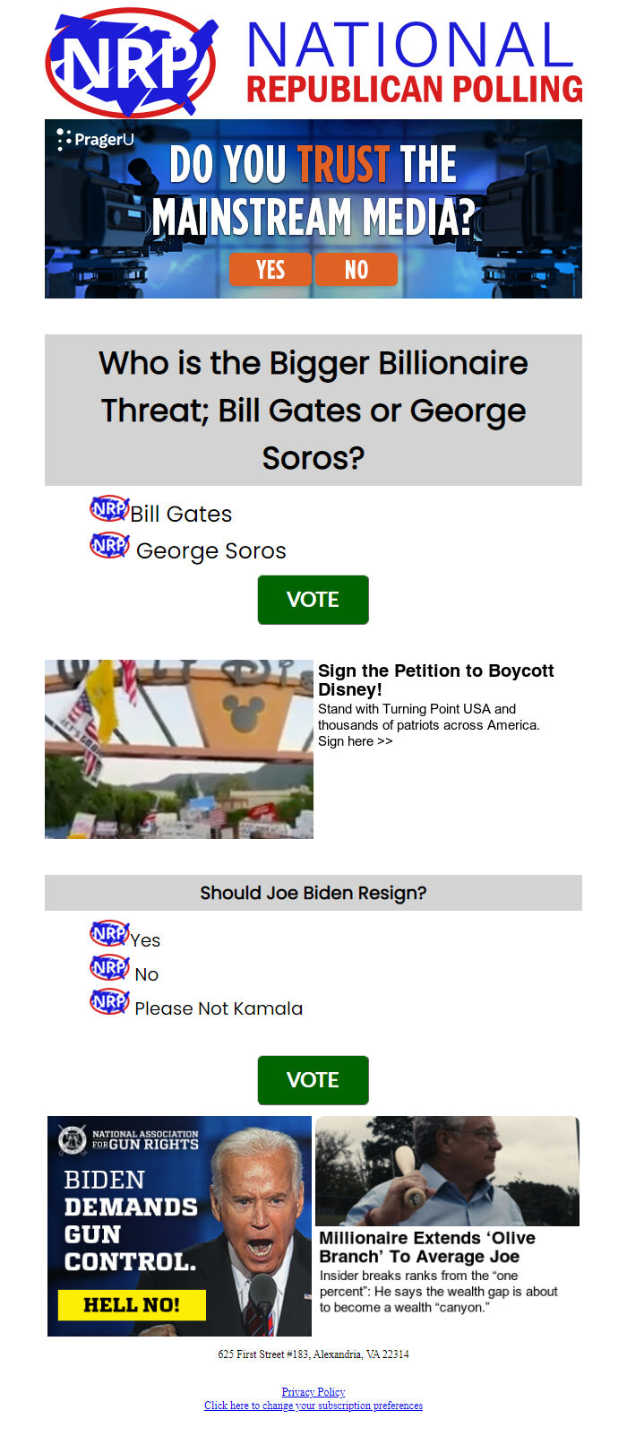Screen dimensions: 627x1445
Task: Click the NRP logo in the header
Action: [x=131, y=63]
